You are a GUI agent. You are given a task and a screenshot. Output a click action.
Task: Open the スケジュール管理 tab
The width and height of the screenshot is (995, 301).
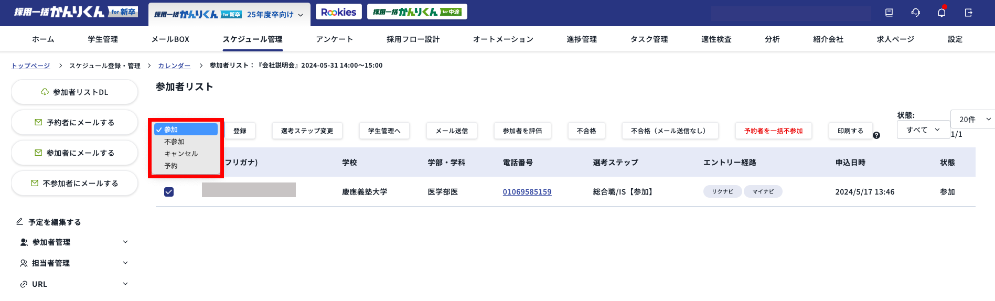pyautogui.click(x=253, y=39)
